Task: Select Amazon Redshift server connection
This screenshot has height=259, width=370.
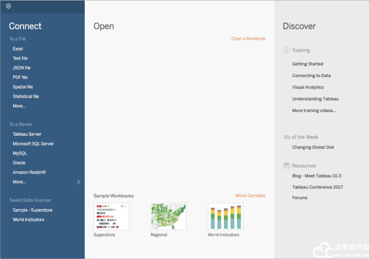Action: click(x=29, y=172)
